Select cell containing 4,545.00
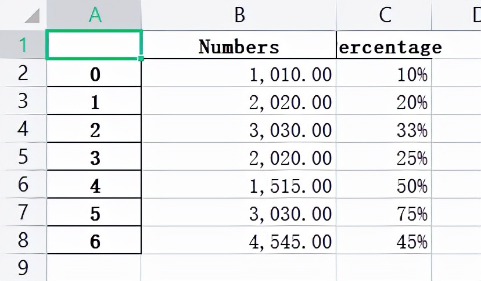 click(239, 240)
